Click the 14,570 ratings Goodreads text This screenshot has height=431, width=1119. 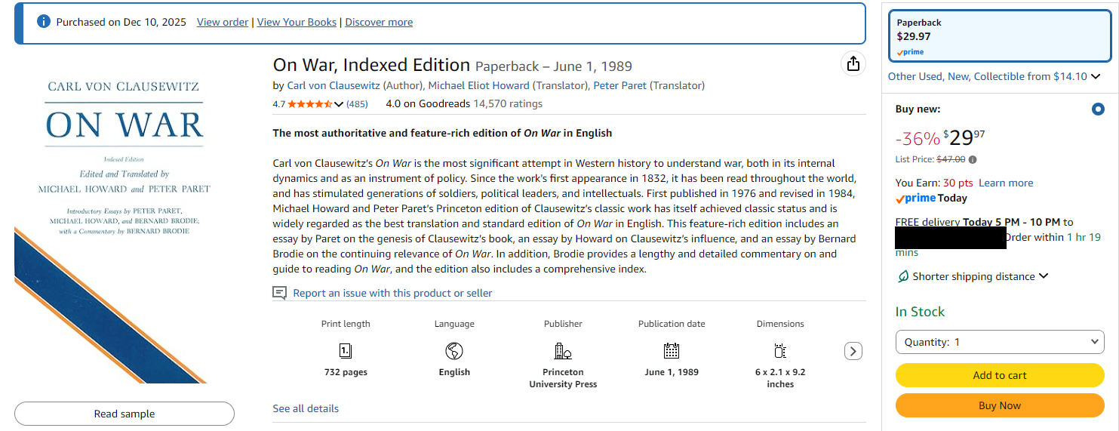508,104
